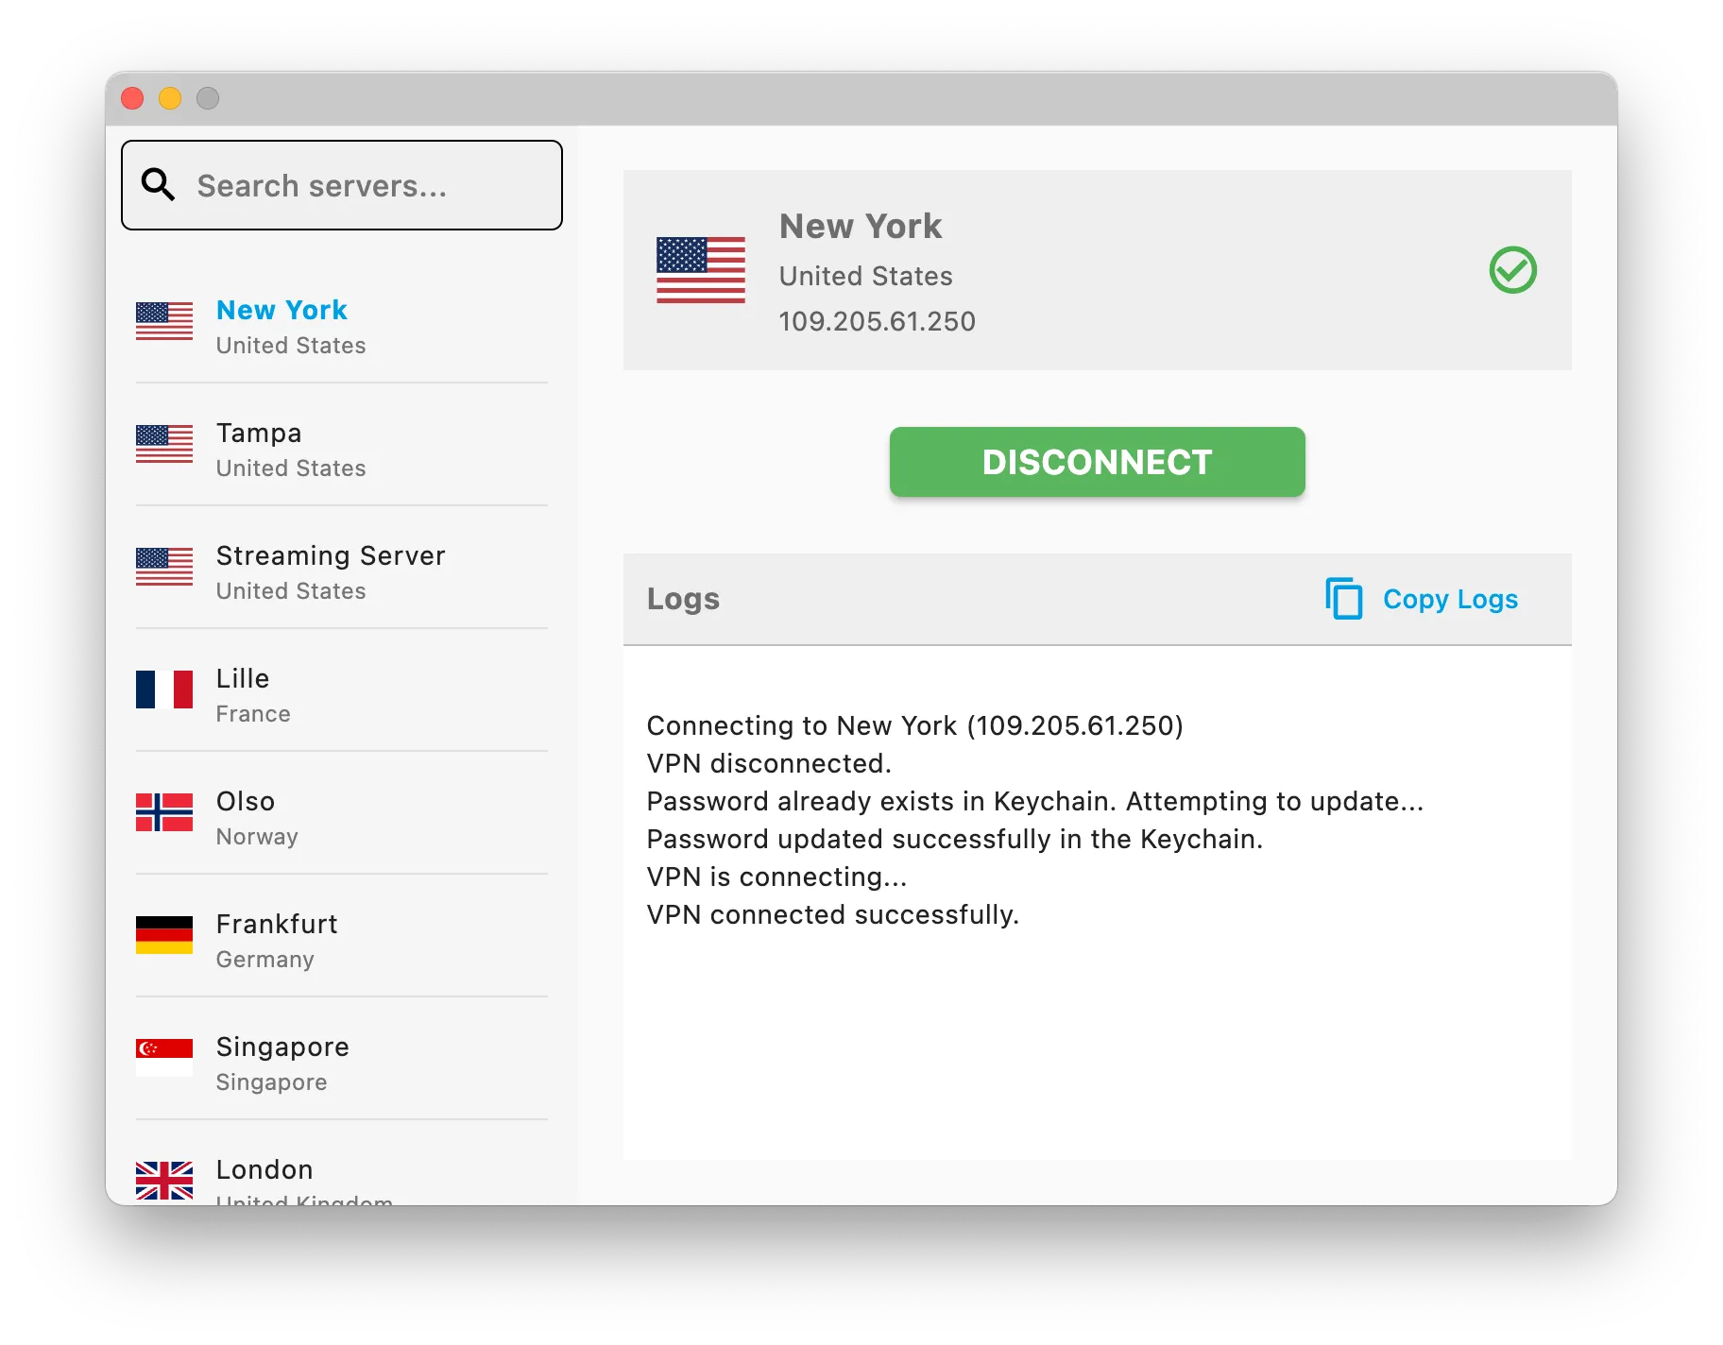Click the Norwegian flag beside Olso
This screenshot has width=1723, height=1345.
coord(164,812)
